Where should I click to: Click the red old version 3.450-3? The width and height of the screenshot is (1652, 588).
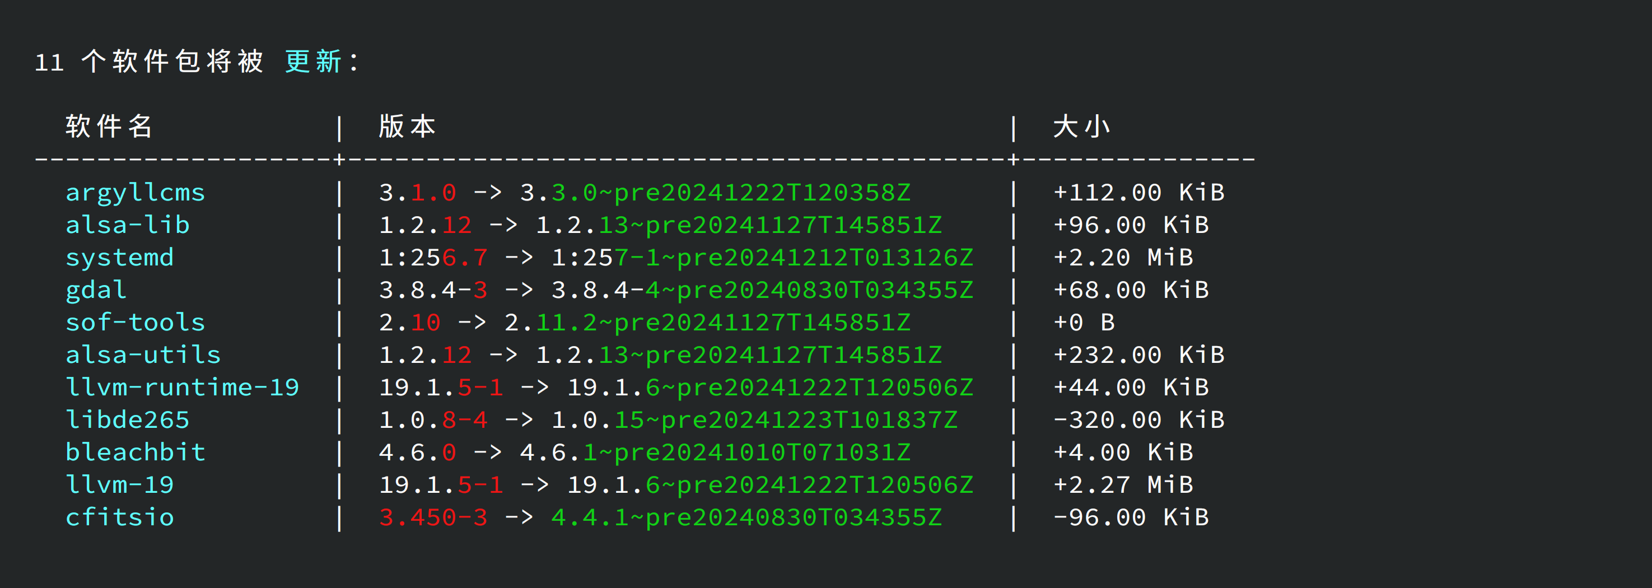click(433, 517)
